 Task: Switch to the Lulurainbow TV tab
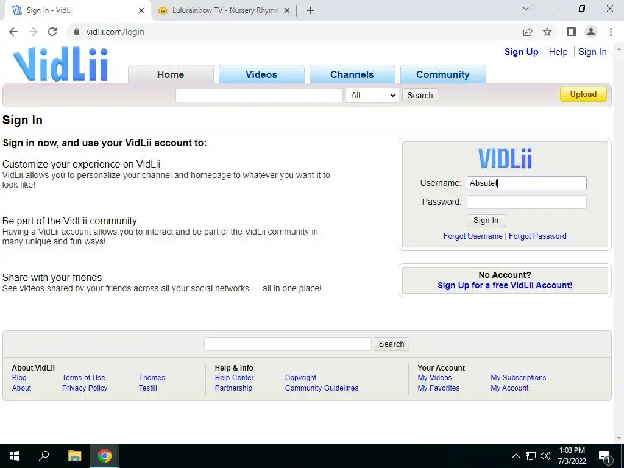click(224, 10)
